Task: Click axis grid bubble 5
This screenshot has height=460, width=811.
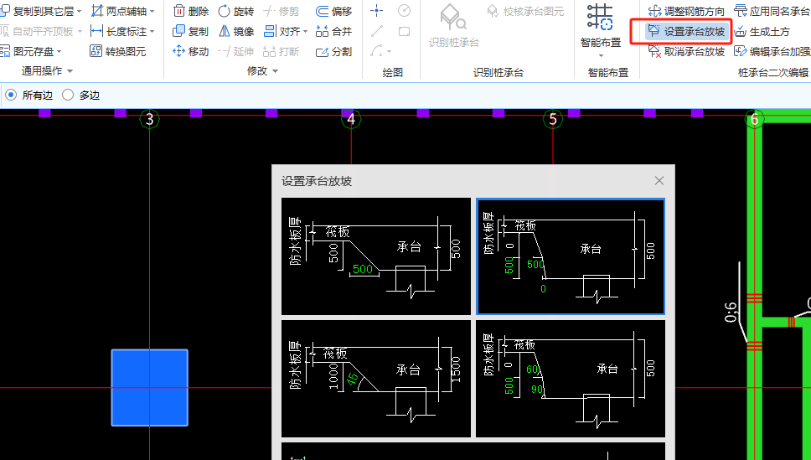Action: [x=553, y=120]
